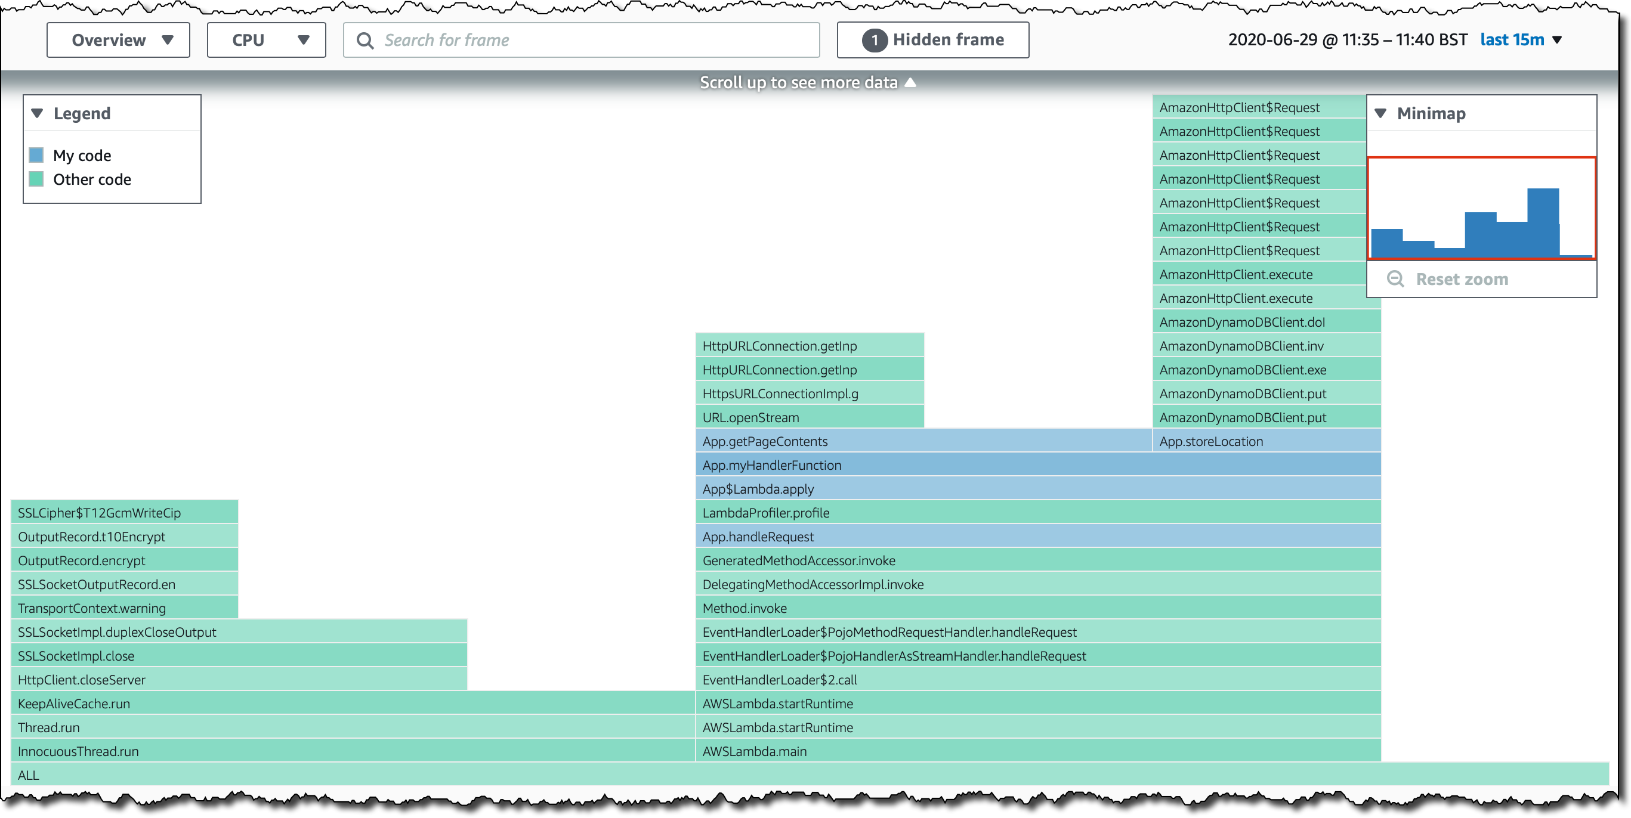1631x818 pixels.
Task: Select the LambdaProfiler.profile frame
Action: click(x=1038, y=512)
